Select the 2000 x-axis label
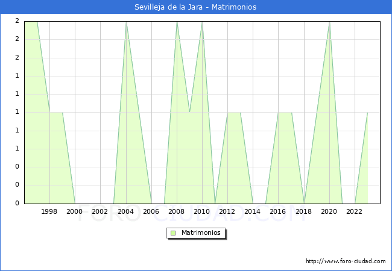Image resolution: width=392 pixels, height=271 pixels. 75,211
